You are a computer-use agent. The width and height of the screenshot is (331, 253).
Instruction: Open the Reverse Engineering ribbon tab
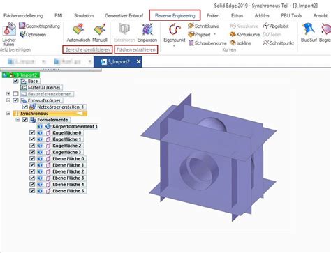(175, 15)
